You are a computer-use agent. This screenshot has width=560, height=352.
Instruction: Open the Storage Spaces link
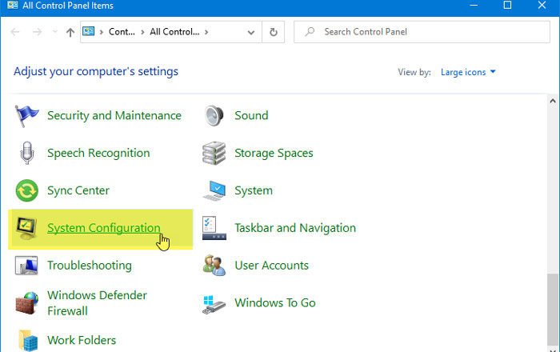(x=274, y=153)
